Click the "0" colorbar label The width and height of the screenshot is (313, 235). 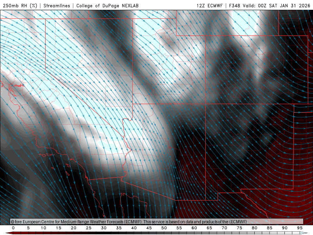(x=13, y=228)
